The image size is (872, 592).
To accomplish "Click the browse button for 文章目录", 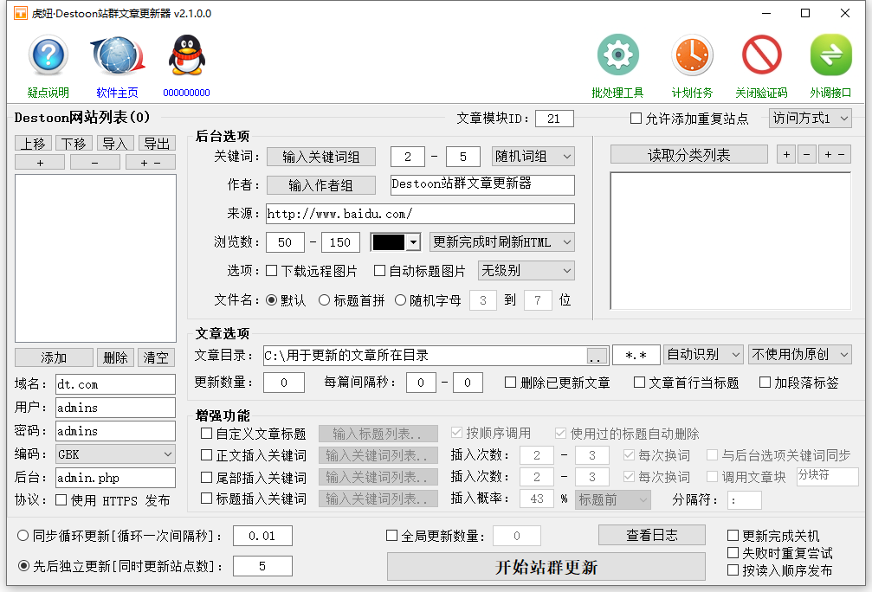I will click(597, 357).
